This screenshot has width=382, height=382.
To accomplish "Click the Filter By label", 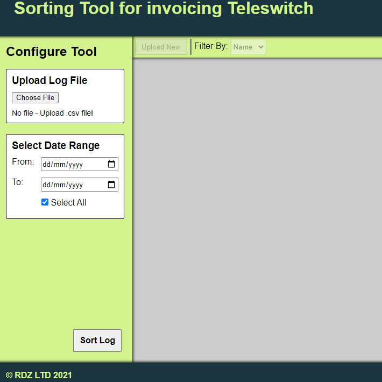I will pyautogui.click(x=211, y=46).
